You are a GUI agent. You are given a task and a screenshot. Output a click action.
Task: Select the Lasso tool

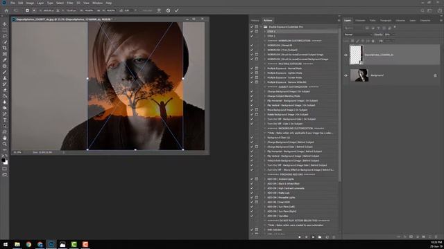5,36
